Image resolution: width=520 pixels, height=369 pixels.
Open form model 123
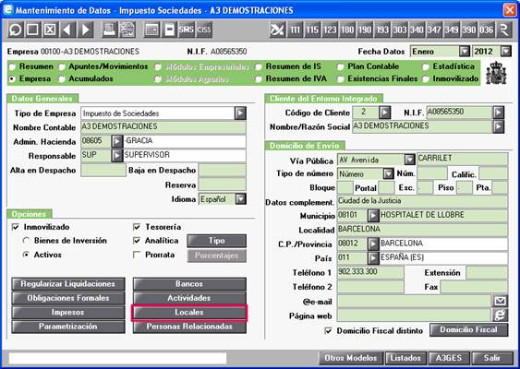[330, 30]
